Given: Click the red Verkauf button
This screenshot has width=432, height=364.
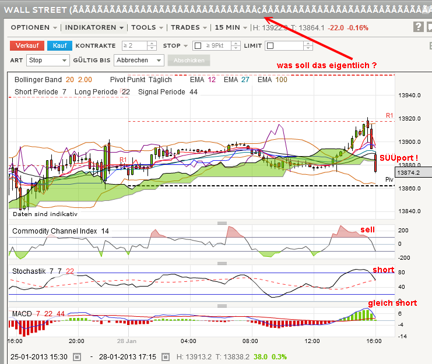Looking at the screenshot, I should 27,45.
